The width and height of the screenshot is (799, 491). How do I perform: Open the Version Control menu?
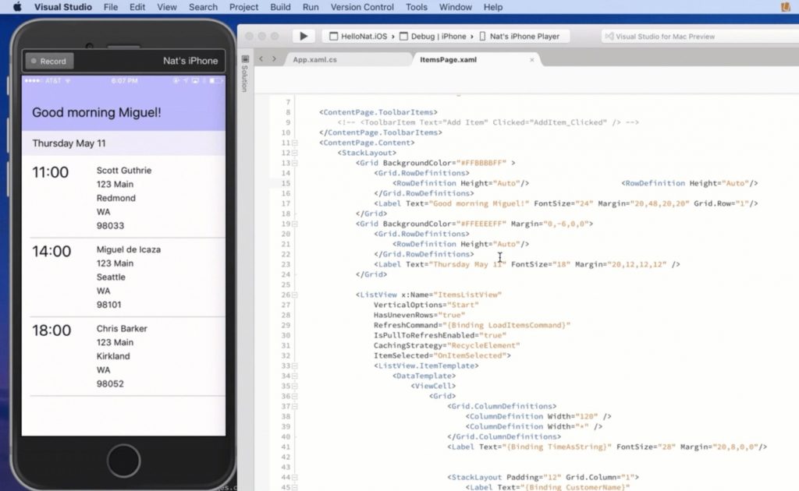[362, 7]
